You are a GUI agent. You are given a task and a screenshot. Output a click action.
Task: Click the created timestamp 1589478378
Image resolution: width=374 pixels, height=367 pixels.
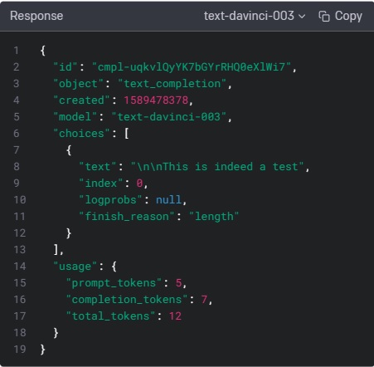point(156,100)
